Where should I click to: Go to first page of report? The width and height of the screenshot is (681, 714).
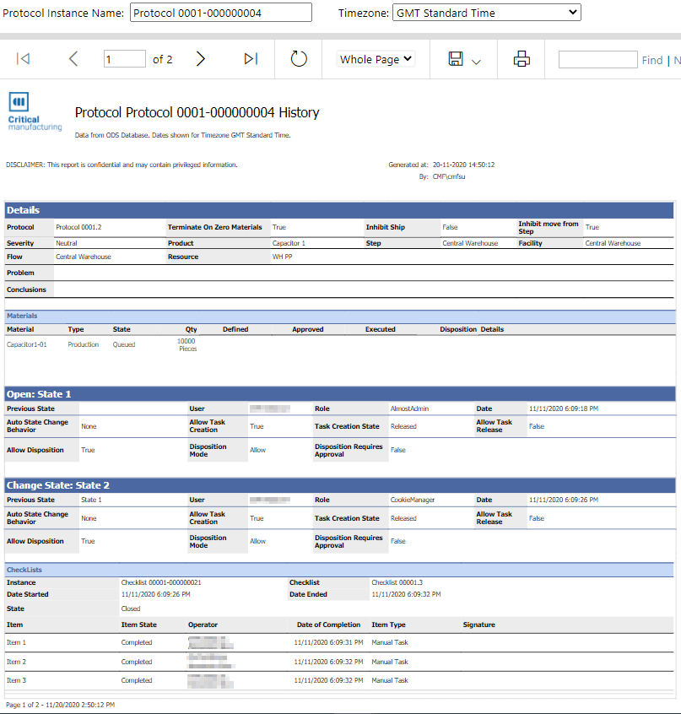pos(24,59)
